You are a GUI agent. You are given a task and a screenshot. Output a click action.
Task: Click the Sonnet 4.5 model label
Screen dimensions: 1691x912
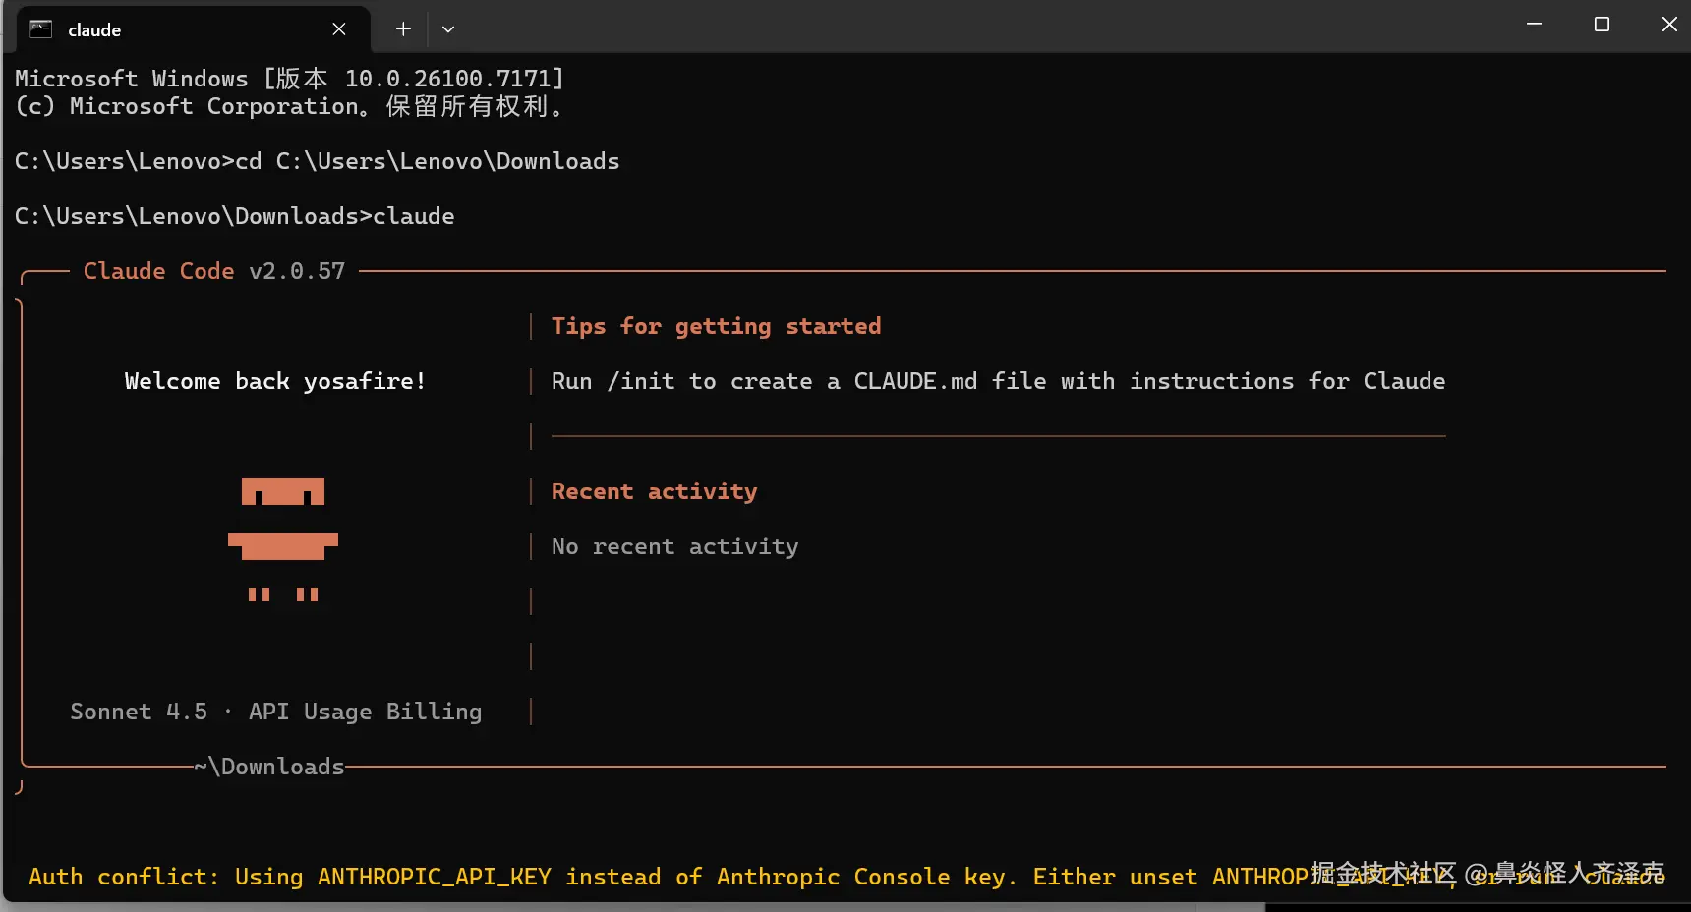[x=139, y=712]
